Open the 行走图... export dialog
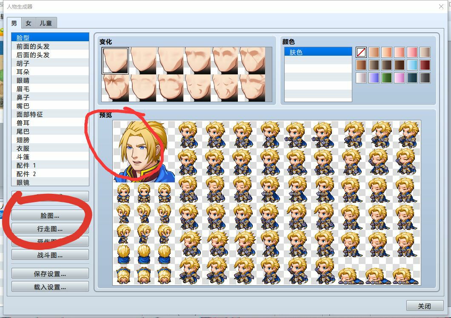 pos(50,229)
